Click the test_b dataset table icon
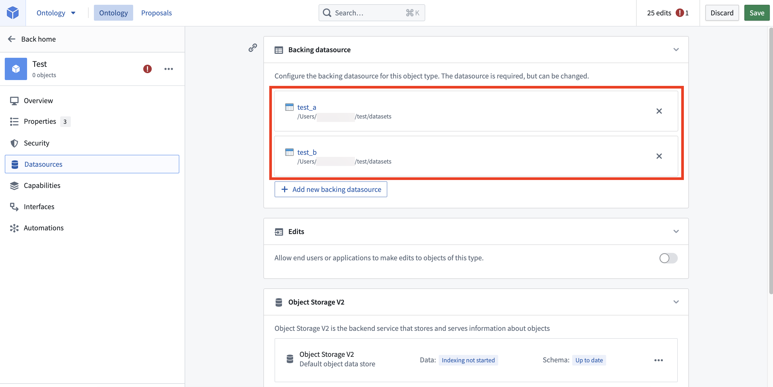The width and height of the screenshot is (773, 387). [x=289, y=152]
